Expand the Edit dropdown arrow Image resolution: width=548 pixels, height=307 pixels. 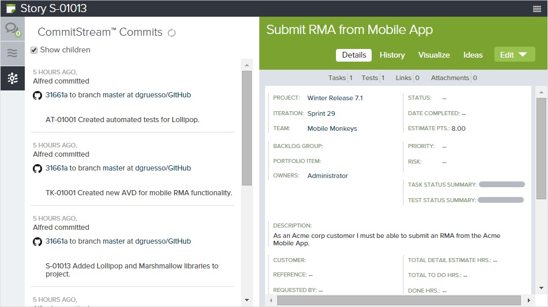[523, 55]
